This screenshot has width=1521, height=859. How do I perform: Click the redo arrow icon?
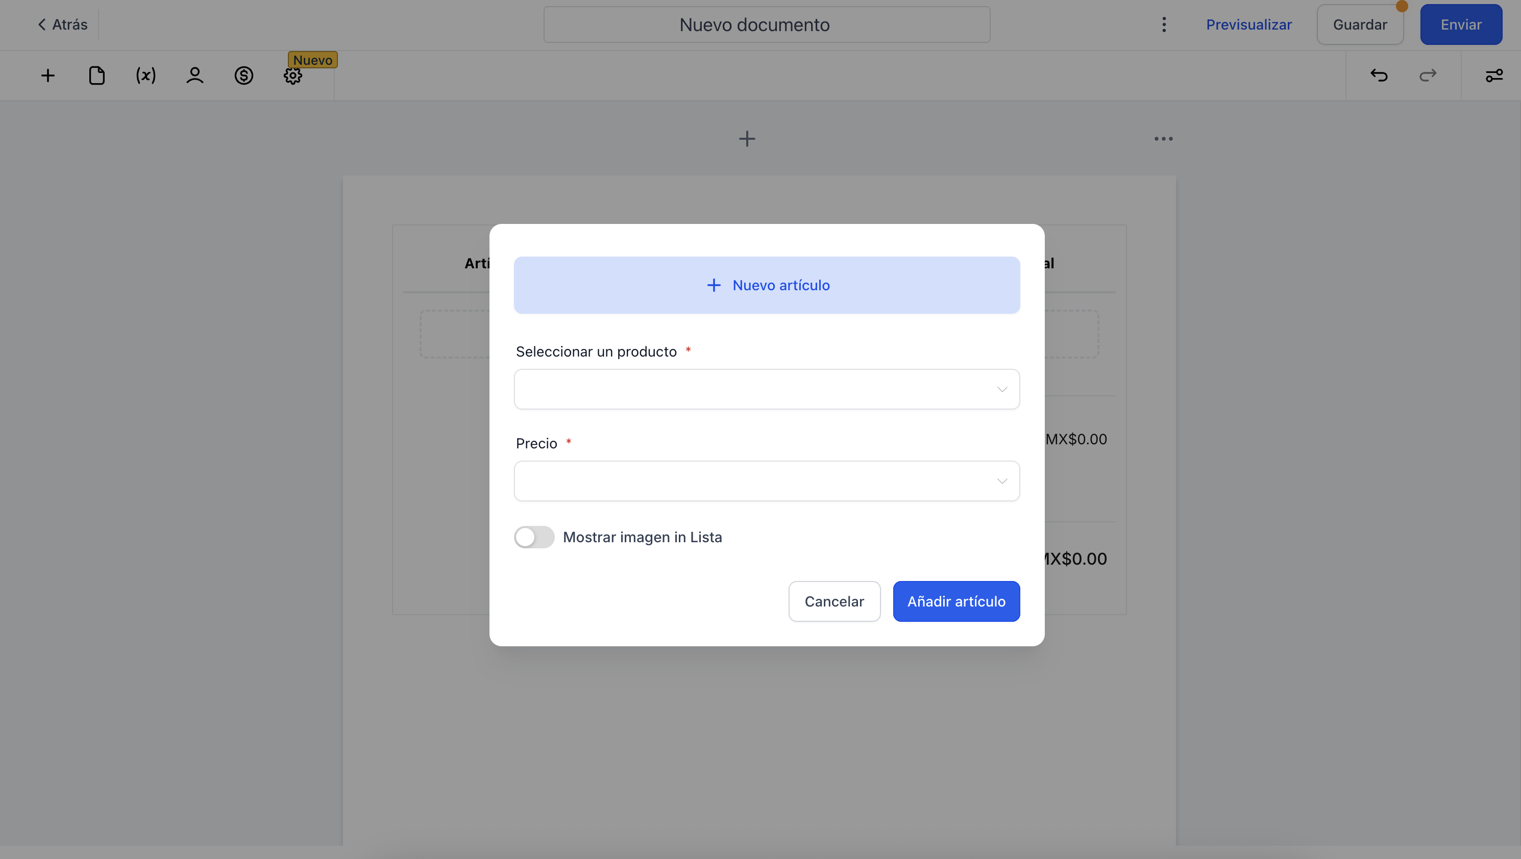[1428, 75]
